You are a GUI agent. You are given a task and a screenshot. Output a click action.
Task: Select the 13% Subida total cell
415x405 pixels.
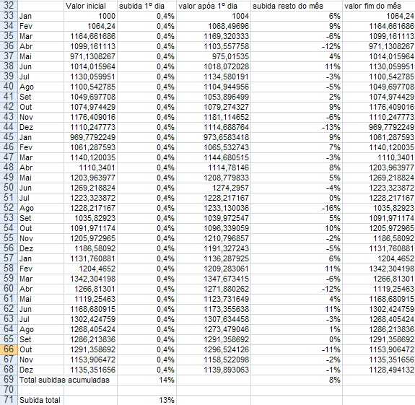(x=147, y=400)
